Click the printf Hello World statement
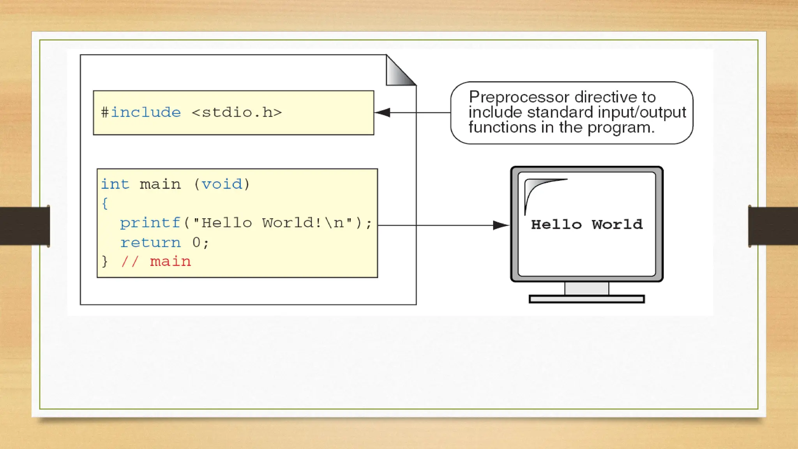This screenshot has width=798, height=449. pos(245,223)
